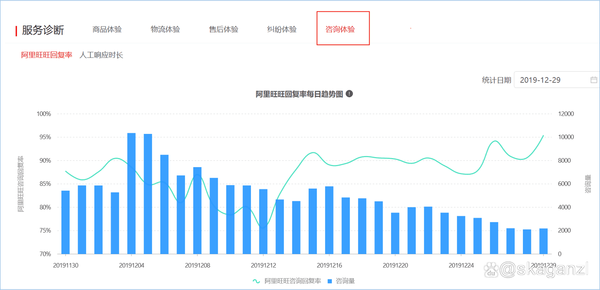Viewport: 600px width, 290px height.
Task: Click the 2019-12-29 date input field
Action: pyautogui.click(x=556, y=80)
